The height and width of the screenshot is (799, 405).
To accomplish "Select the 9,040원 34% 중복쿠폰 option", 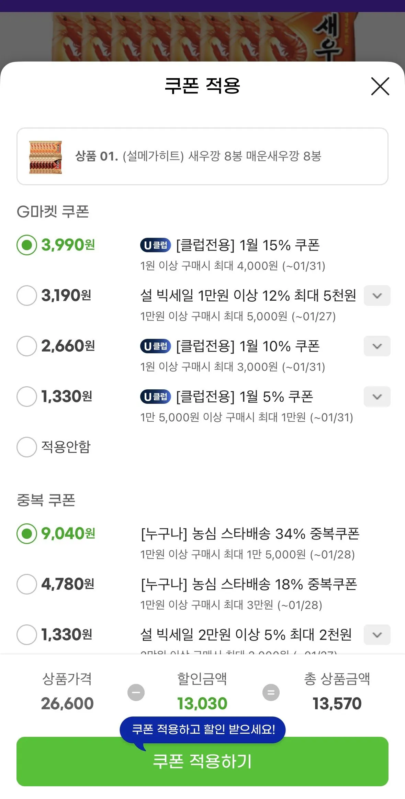I will coord(27,534).
